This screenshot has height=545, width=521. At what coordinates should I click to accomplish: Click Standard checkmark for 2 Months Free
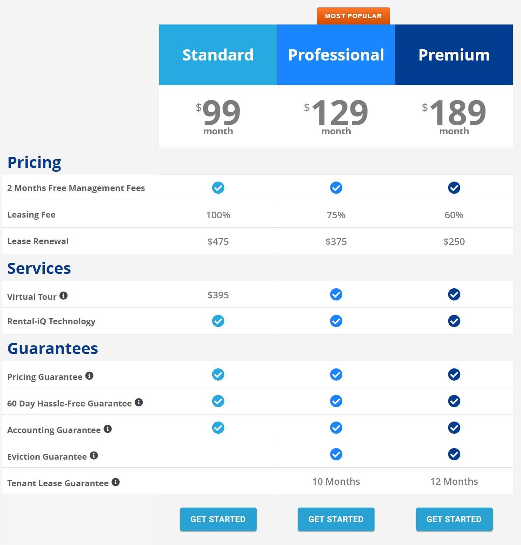pyautogui.click(x=218, y=188)
